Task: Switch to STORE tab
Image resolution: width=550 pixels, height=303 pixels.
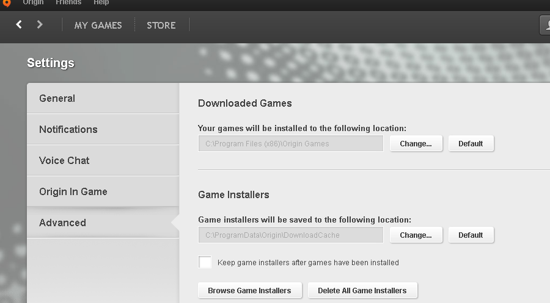Action: 161,25
